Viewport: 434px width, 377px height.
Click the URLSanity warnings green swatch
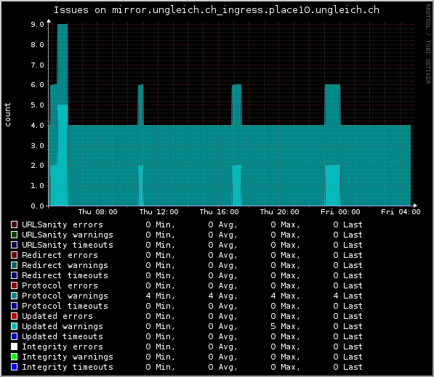(x=14, y=235)
